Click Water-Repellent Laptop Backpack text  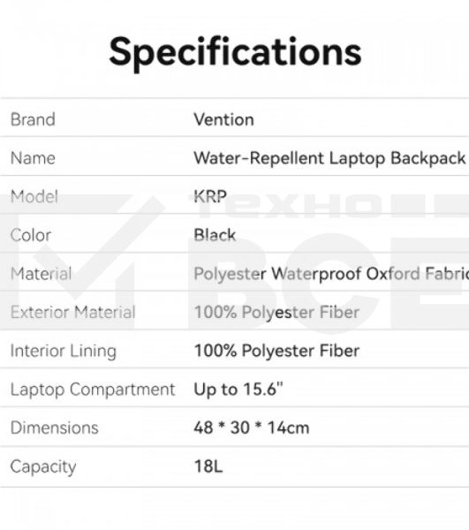click(x=329, y=158)
